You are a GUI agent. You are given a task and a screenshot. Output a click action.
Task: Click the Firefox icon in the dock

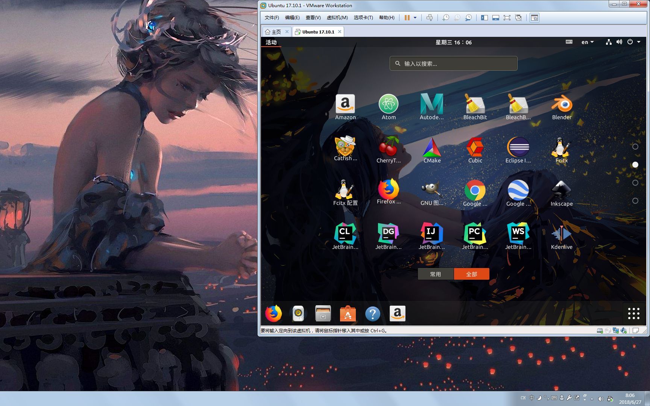point(273,314)
